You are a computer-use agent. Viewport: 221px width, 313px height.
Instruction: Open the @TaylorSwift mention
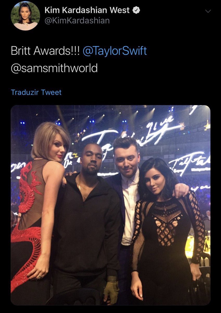coord(115,51)
